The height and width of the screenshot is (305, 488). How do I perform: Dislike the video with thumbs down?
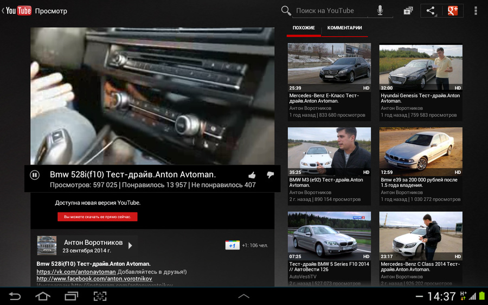point(270,175)
